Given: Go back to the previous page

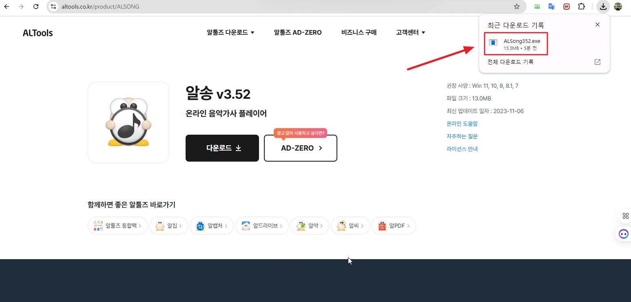Looking at the screenshot, I should point(7,7).
